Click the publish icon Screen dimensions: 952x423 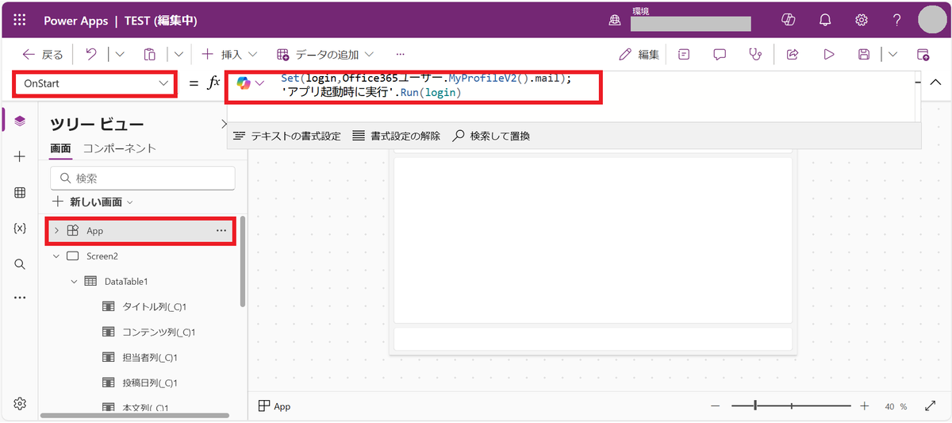tap(923, 55)
